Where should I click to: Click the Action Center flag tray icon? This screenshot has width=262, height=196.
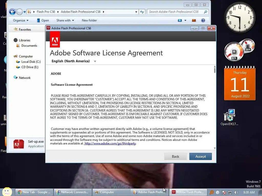coord(224,192)
